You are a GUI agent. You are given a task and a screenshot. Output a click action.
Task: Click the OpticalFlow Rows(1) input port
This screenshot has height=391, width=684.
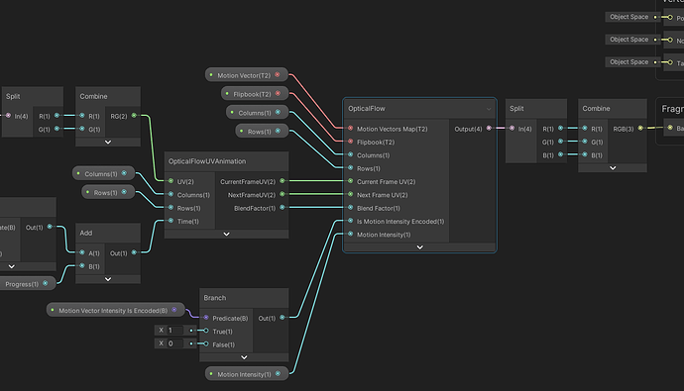coord(350,167)
